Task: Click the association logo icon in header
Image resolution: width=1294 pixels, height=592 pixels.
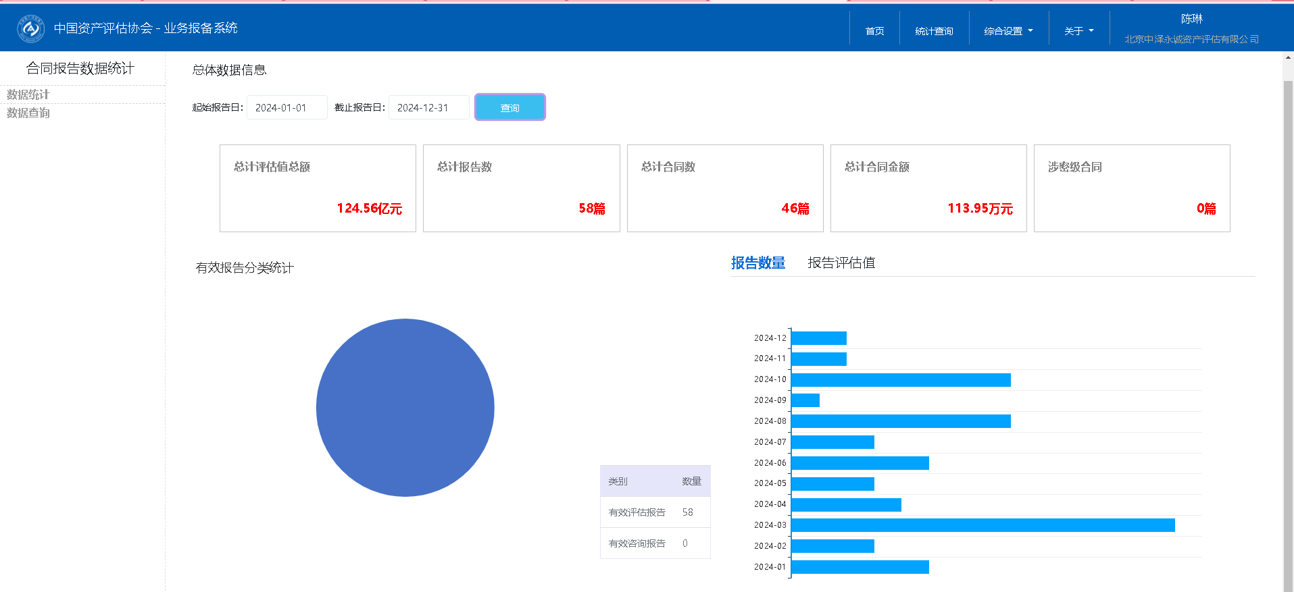Action: [30, 28]
